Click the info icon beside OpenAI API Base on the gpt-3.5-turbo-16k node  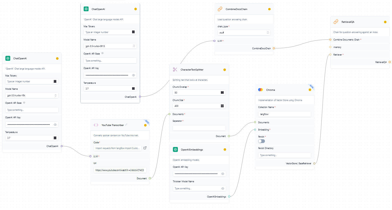pos(24,102)
